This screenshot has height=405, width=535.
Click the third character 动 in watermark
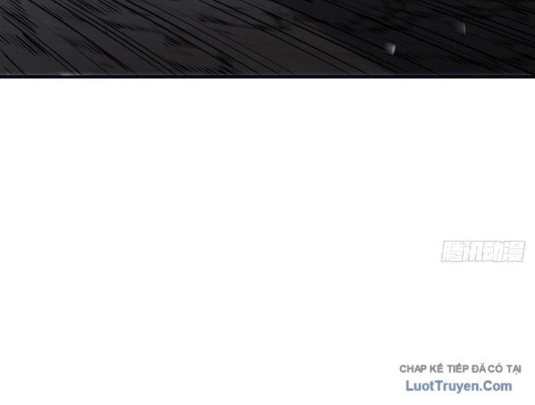coord(494,251)
